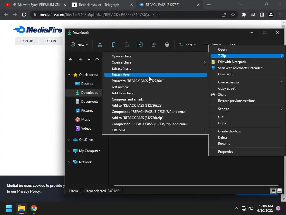The height and width of the screenshot is (215, 286).
Task: Close the RepackInstaller – Telegraph tab
Action: pyautogui.click(x=132, y=5)
